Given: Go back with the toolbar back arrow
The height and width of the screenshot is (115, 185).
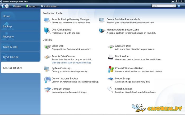Looking at the screenshot, I should pyautogui.click(x=3, y=6).
